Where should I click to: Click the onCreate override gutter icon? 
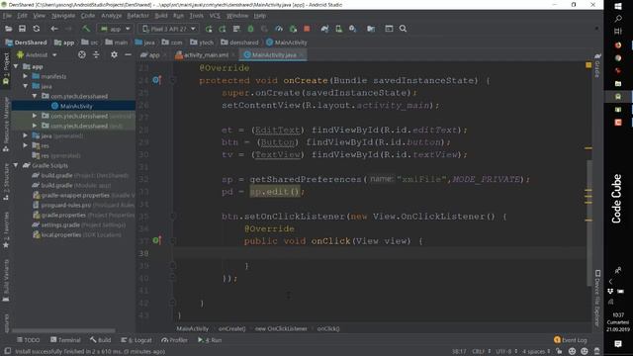click(x=156, y=80)
